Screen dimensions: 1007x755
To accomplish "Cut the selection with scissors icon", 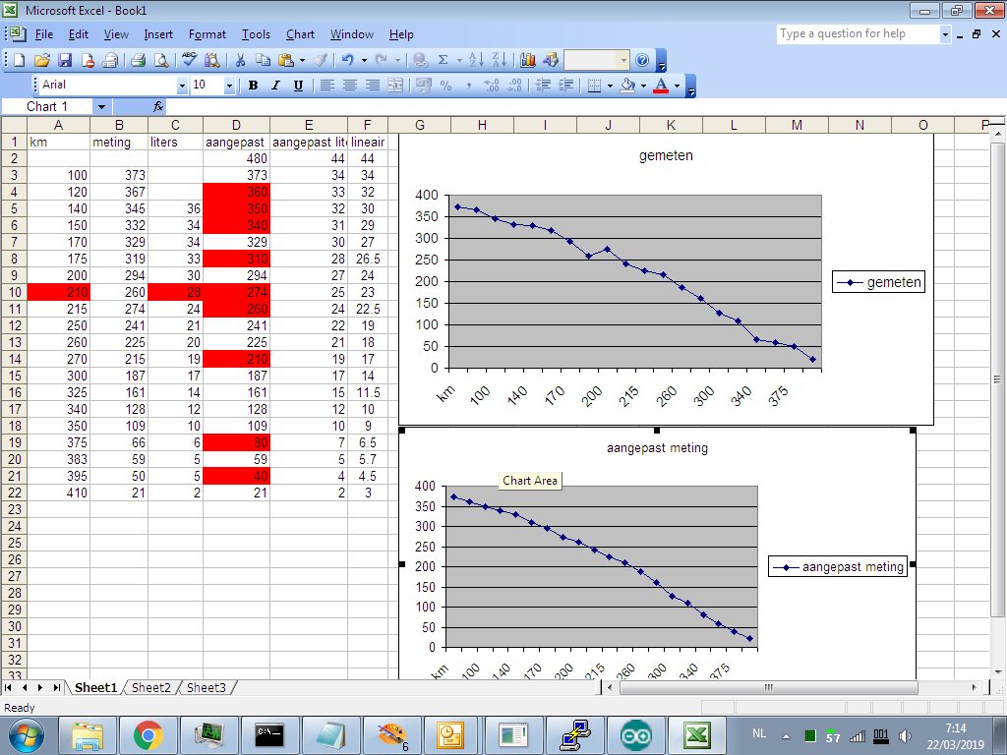I will click(240, 60).
